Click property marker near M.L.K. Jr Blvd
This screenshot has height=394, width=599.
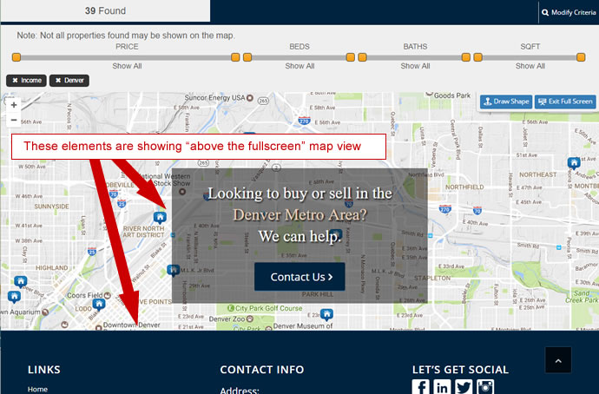[173, 270]
